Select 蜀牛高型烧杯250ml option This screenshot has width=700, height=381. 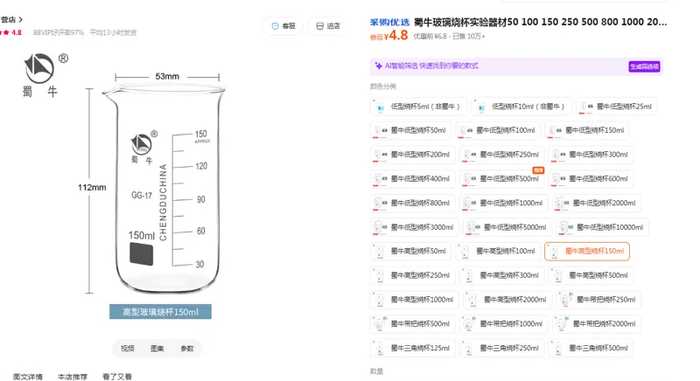[412, 275]
